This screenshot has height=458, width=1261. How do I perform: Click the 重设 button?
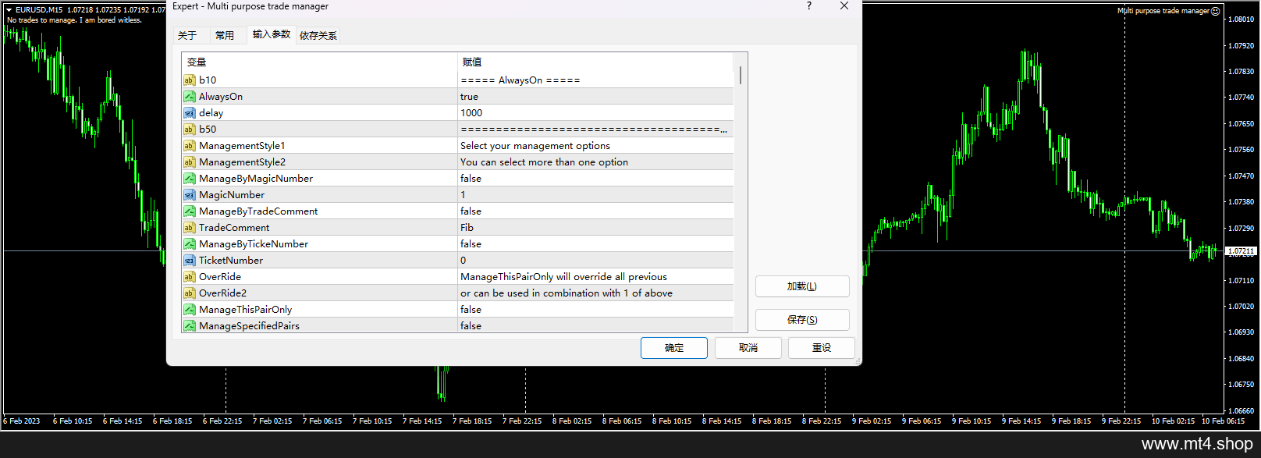pos(822,348)
